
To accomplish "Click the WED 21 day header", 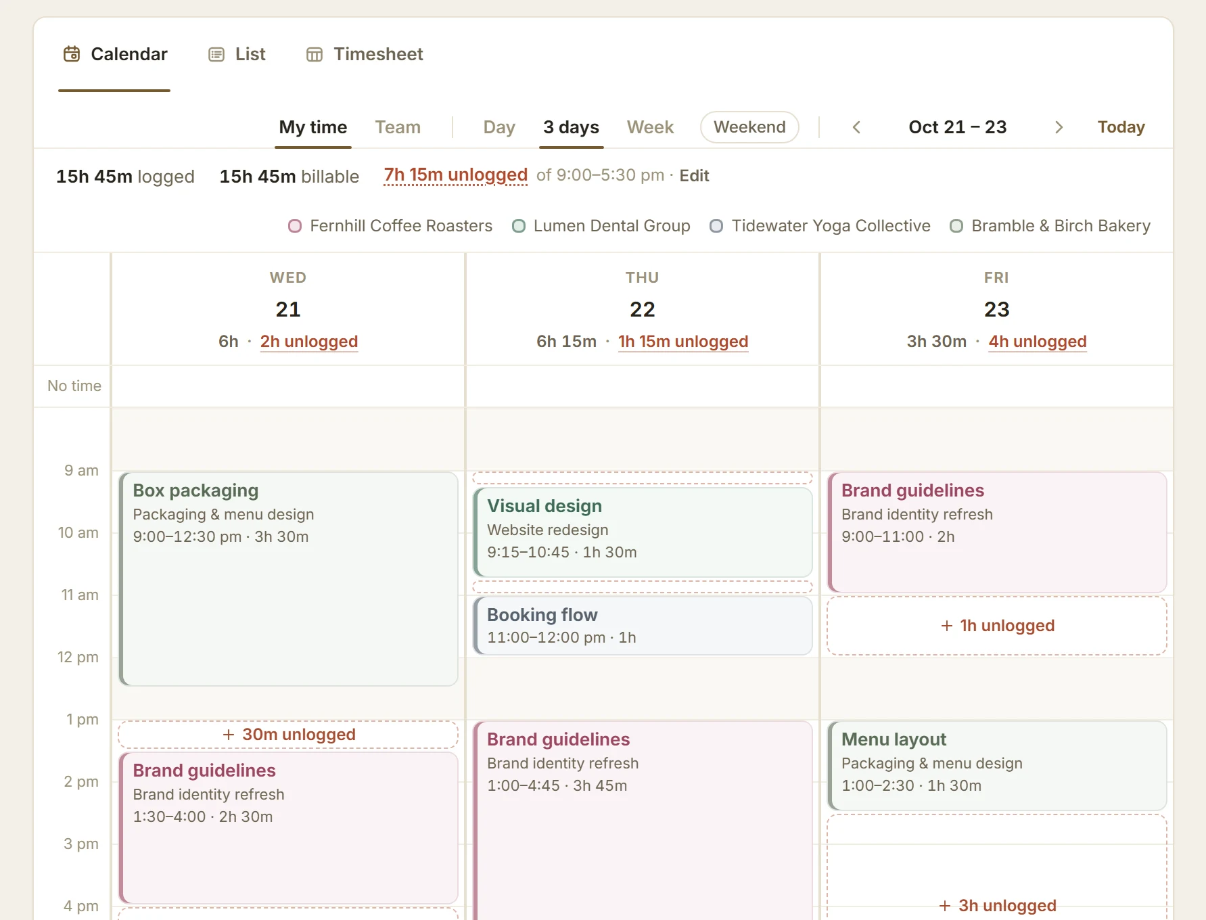I will pos(288,310).
